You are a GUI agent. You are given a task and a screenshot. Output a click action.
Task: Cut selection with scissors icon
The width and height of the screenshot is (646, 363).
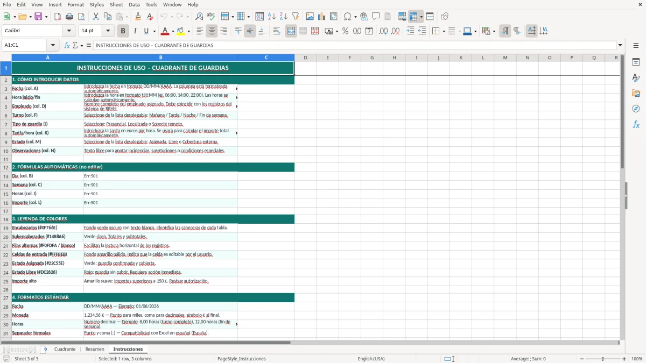coord(95,17)
